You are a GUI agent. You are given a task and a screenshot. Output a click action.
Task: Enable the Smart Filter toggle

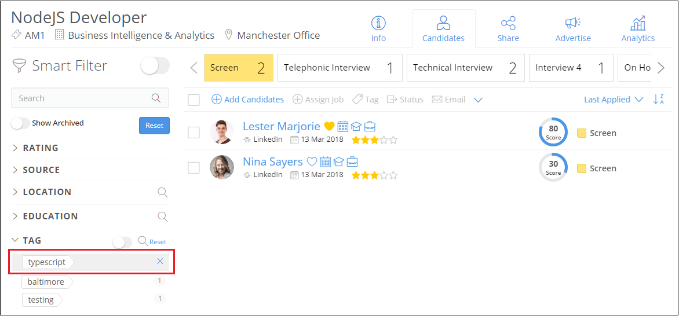click(155, 66)
